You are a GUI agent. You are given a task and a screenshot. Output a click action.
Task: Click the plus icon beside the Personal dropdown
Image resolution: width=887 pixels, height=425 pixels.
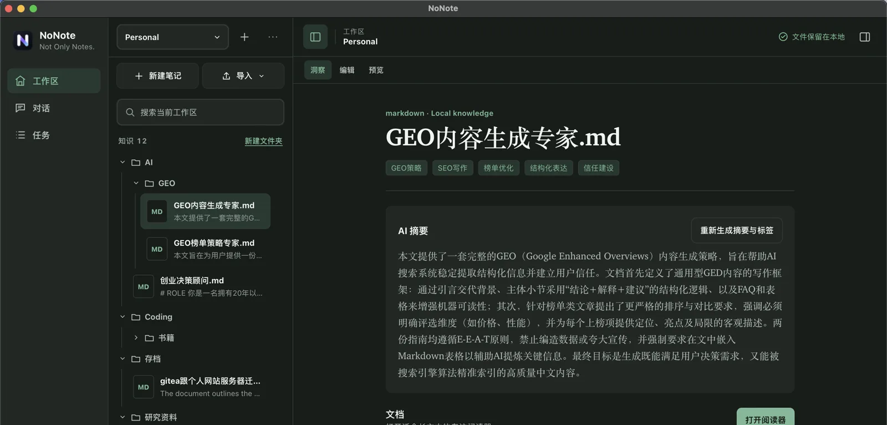[244, 37]
